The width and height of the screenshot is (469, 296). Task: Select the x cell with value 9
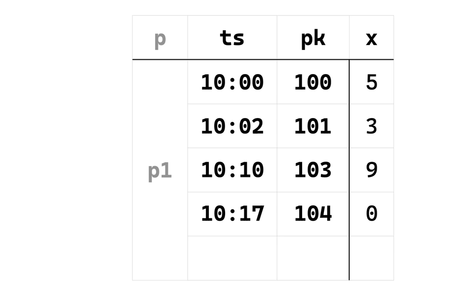[371, 170]
